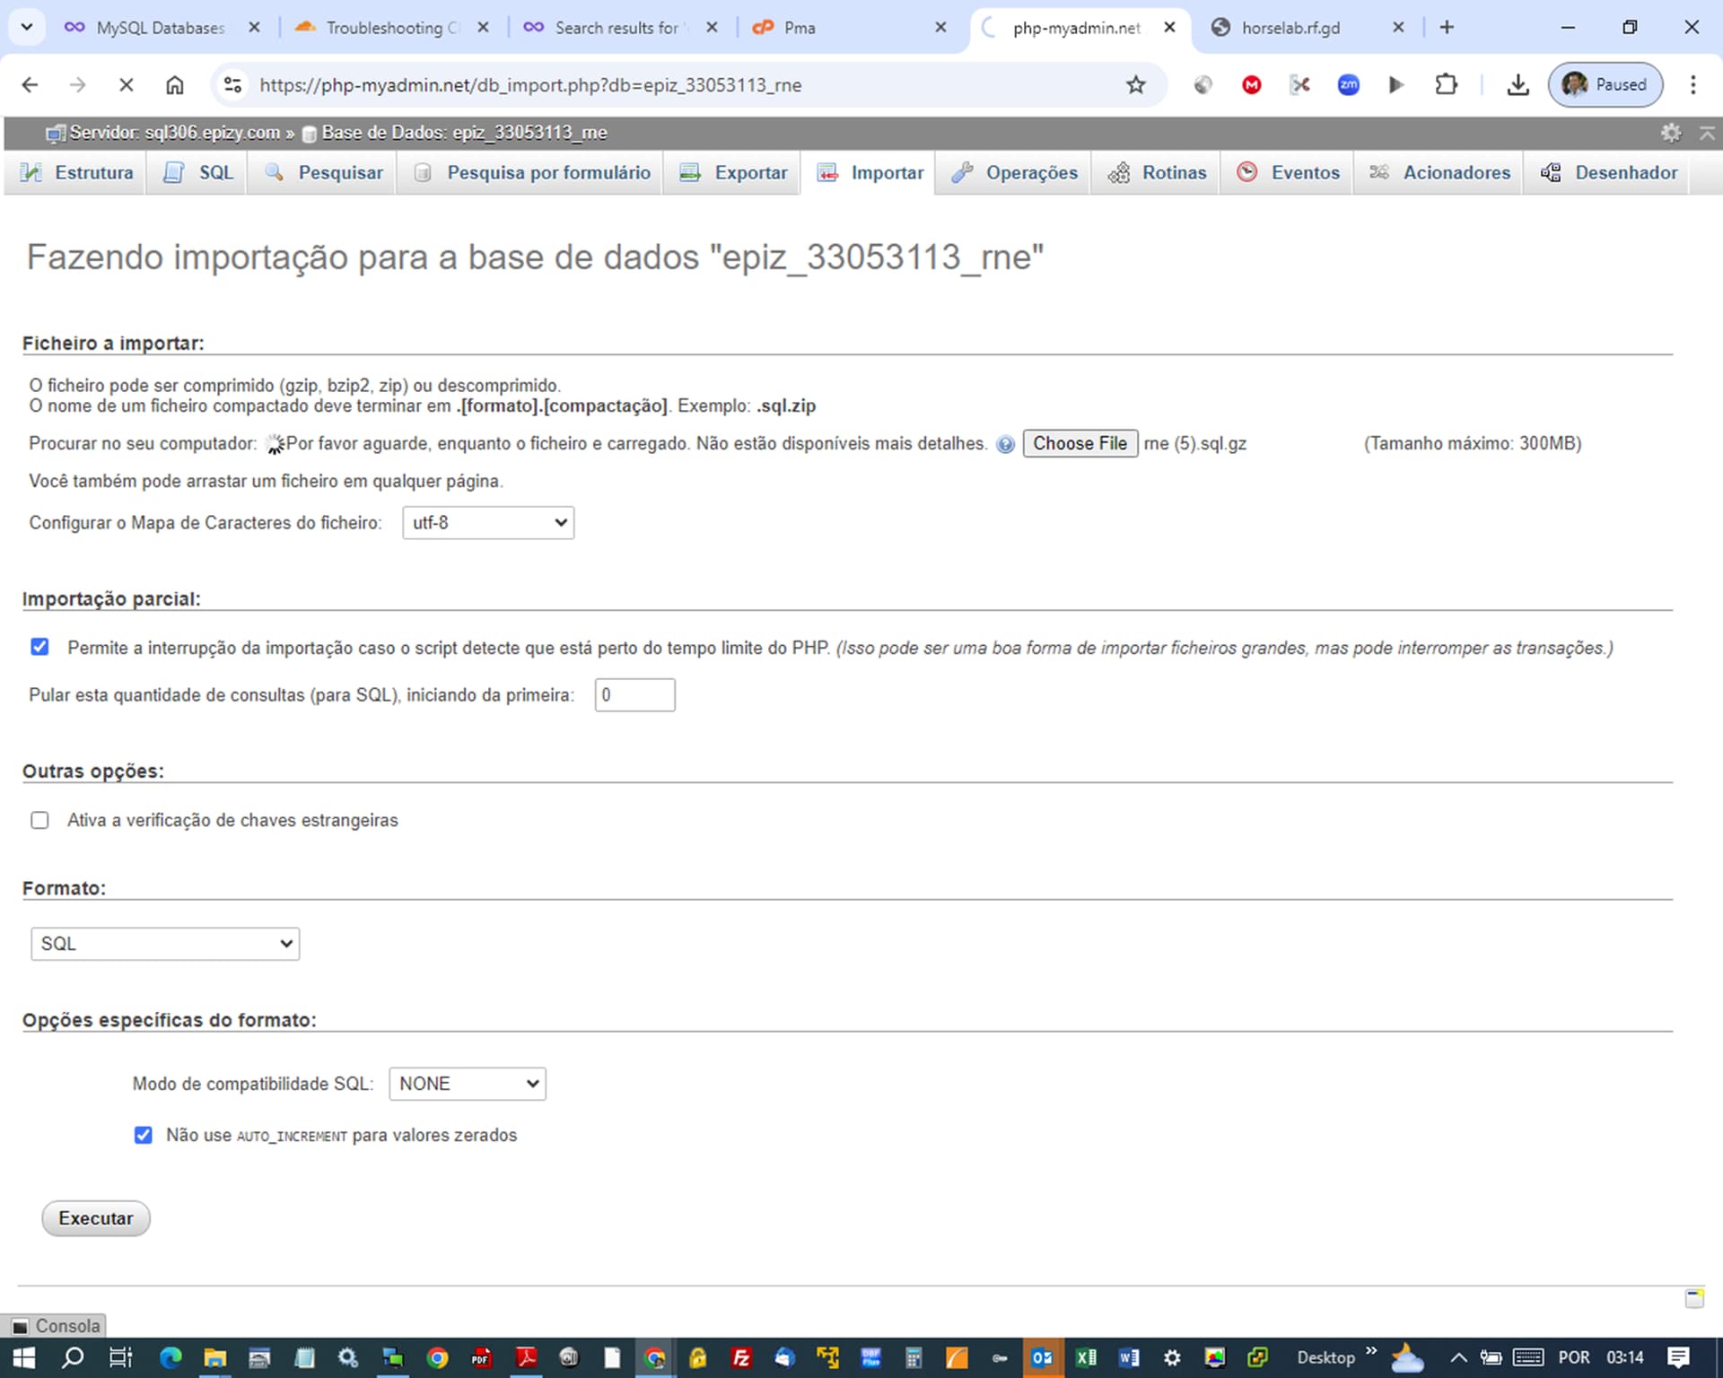
Task: Uncheck the AUTO_INCREMENT zero values option
Action: [143, 1135]
